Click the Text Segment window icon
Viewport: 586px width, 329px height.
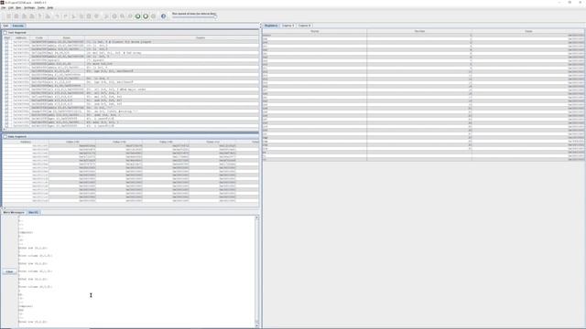tap(5, 33)
